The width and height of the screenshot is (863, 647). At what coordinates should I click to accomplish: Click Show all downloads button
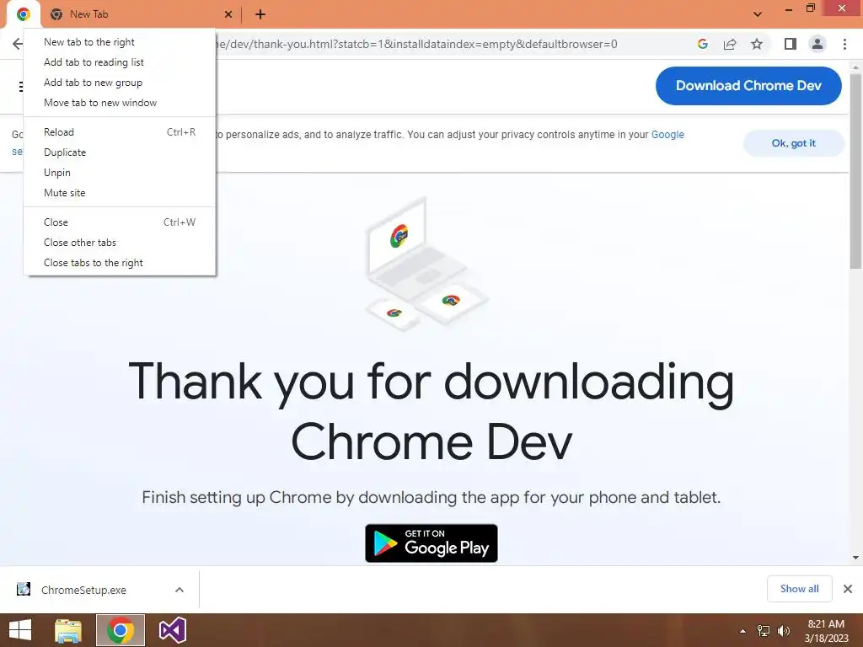tap(799, 589)
